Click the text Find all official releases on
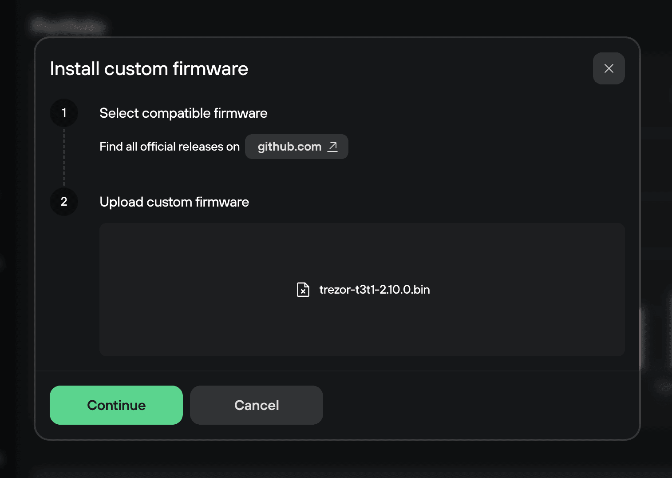 [169, 146]
